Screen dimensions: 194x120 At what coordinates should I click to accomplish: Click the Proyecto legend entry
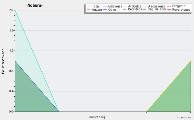(176, 6)
